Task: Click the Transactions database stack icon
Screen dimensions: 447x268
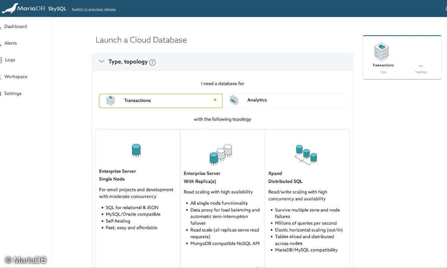Action: (111, 100)
